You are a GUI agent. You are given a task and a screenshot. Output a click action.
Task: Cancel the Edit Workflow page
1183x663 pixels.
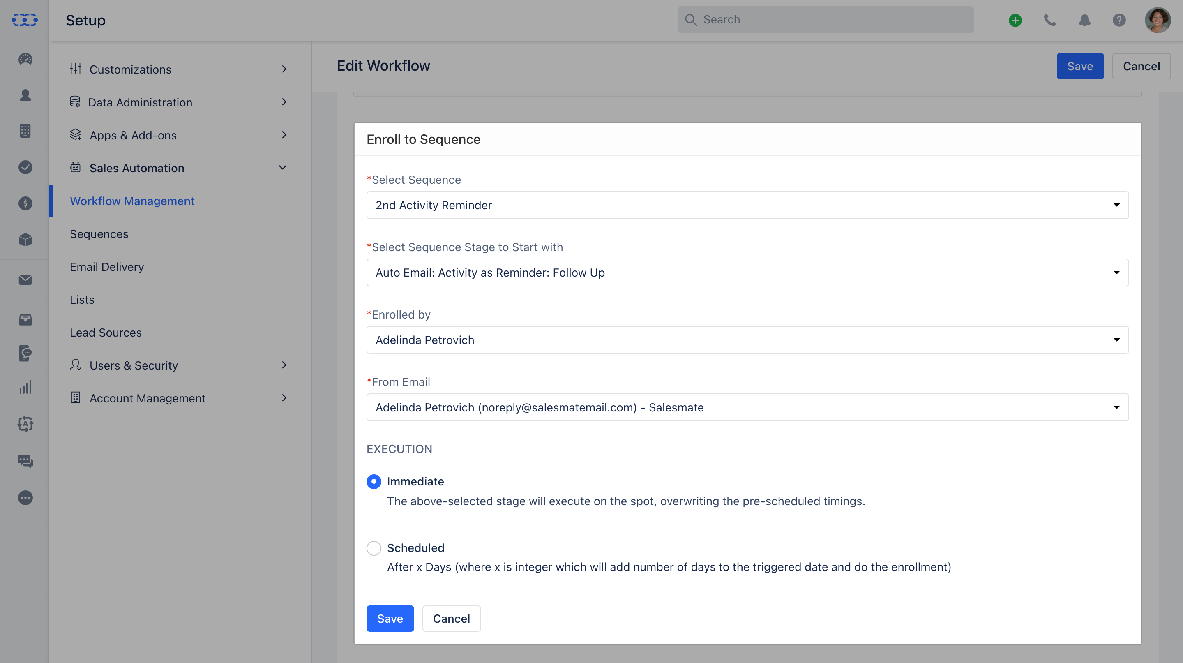[x=1141, y=66]
